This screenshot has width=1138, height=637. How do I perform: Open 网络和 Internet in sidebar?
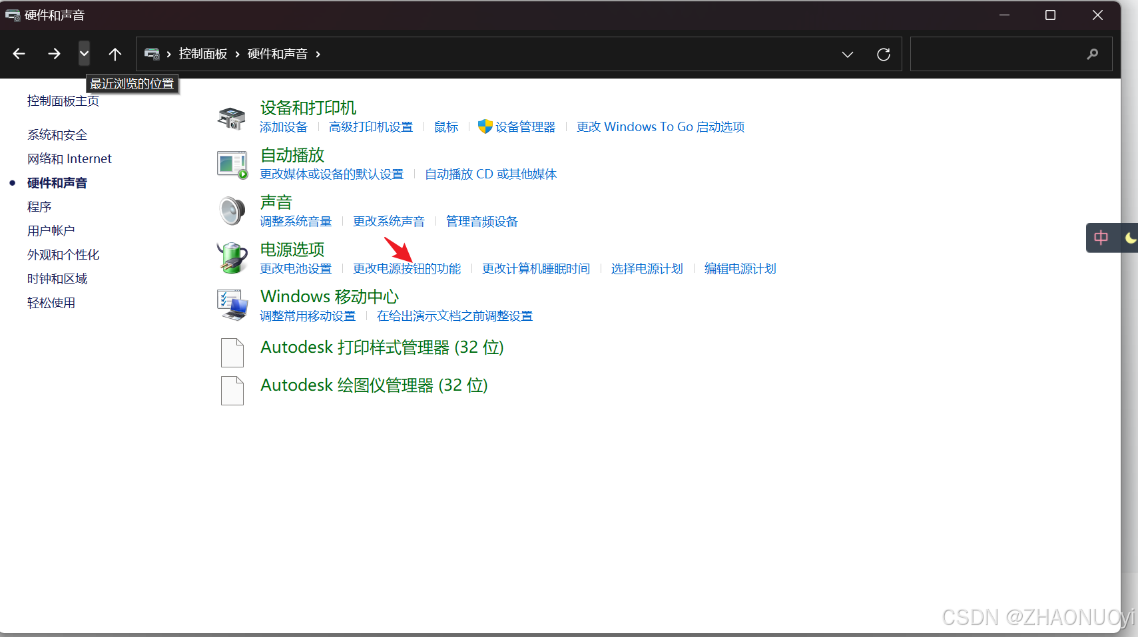coord(69,159)
